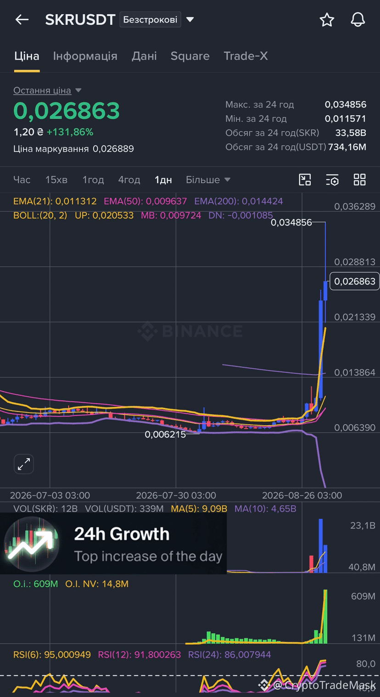Open the Остання ціна dropdown
This screenshot has width=380, height=697.
pos(47,90)
